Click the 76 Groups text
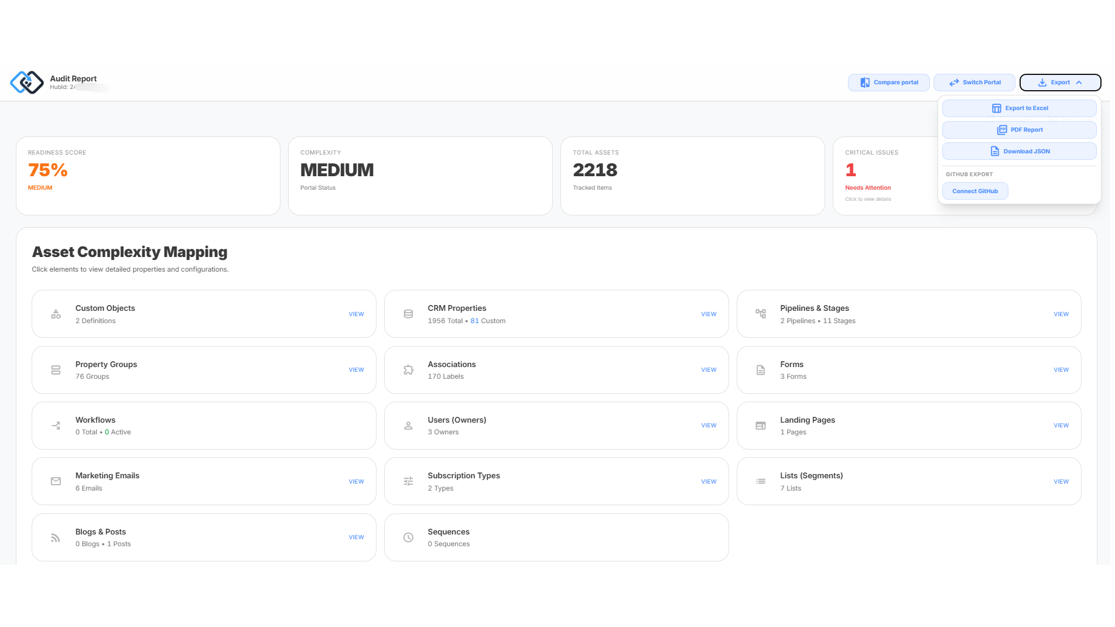1115x627 pixels. 92,377
